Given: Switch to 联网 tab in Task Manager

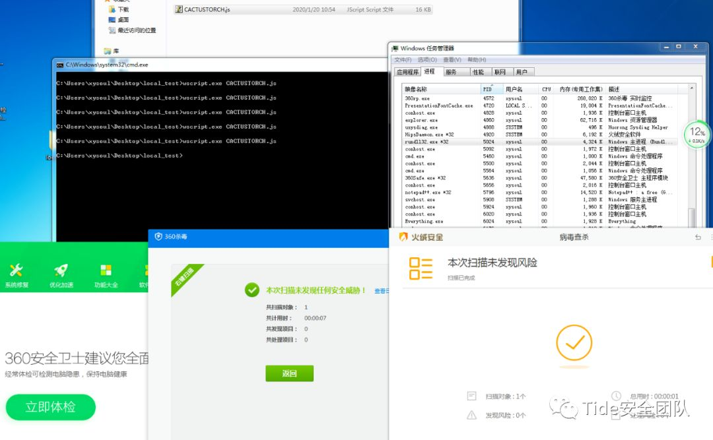Looking at the screenshot, I should pos(502,72).
